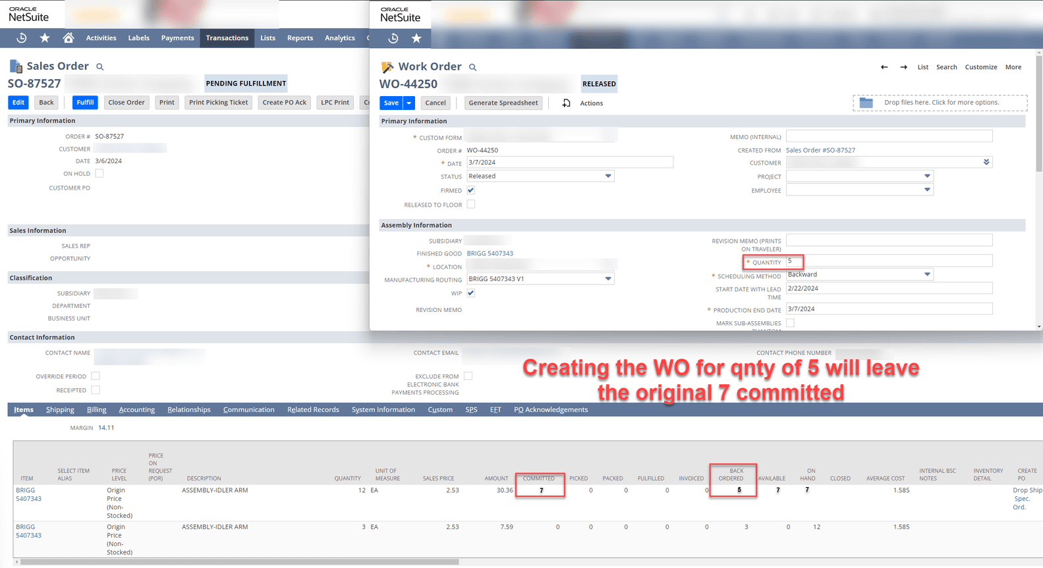This screenshot has height=568, width=1043.
Task: Go to previous record with left arrow
Action: pyautogui.click(x=884, y=67)
